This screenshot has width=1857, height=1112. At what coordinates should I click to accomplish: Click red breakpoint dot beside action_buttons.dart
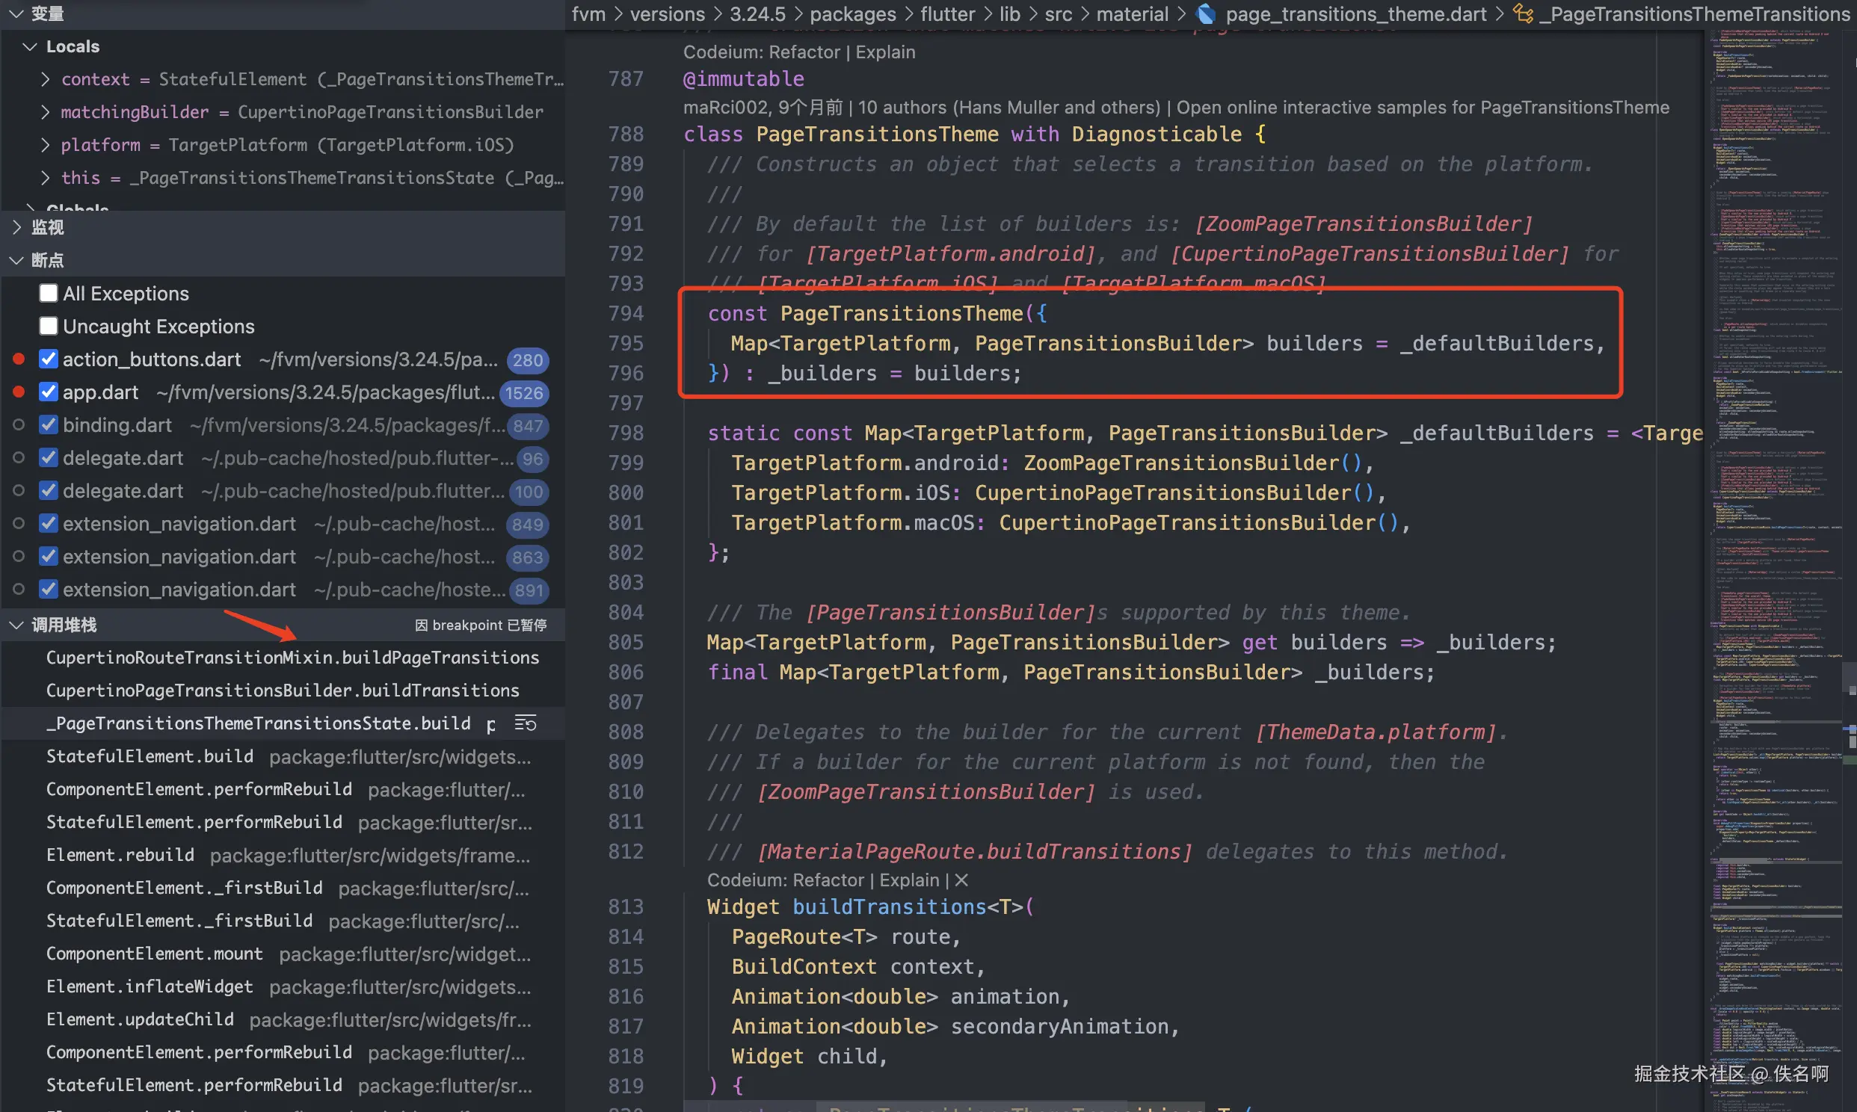[x=19, y=359]
